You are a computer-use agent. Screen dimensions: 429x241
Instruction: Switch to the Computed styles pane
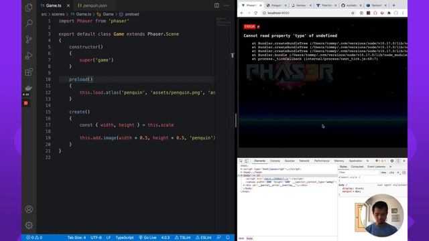[x=357, y=167]
